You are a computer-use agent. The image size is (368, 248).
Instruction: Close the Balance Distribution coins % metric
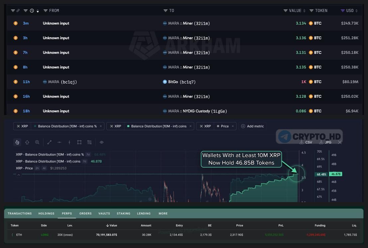pyautogui.click(x=101, y=126)
